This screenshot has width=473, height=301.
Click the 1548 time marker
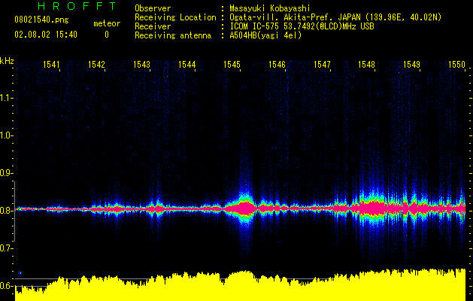[366, 65]
